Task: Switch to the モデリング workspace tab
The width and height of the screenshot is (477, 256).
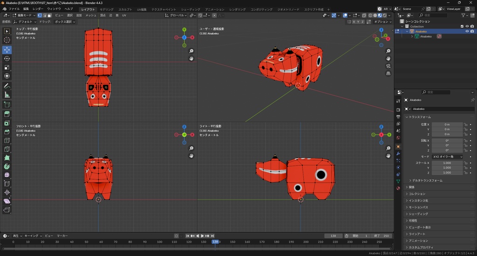Action: (106, 9)
